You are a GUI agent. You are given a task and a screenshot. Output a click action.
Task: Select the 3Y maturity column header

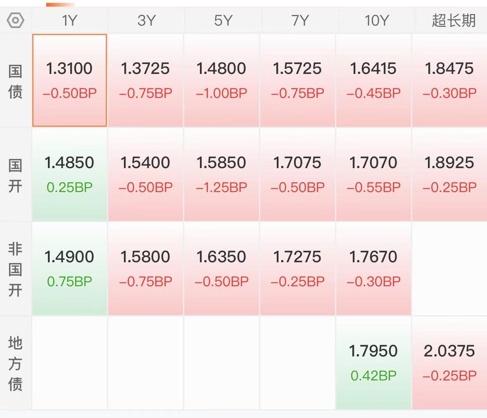[x=146, y=21]
